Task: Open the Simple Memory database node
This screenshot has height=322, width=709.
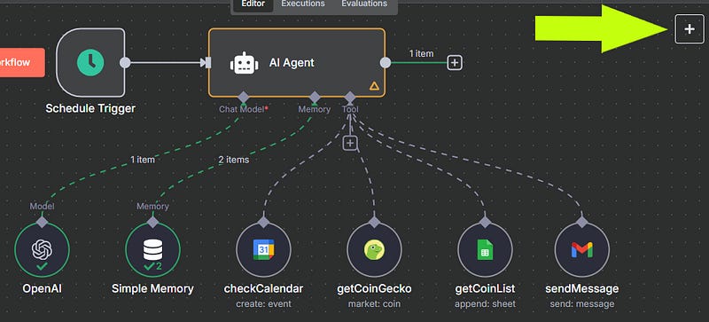Action: [152, 249]
